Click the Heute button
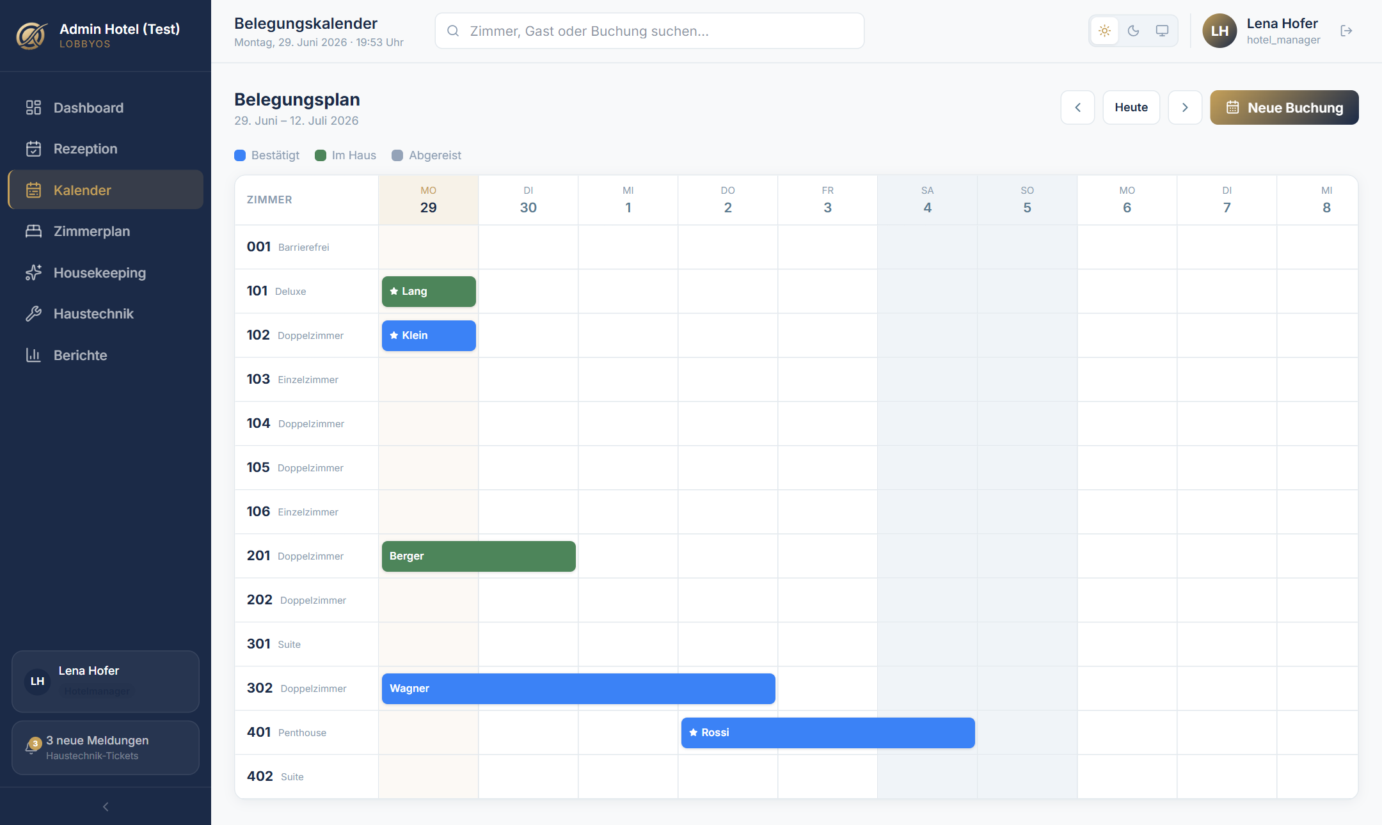The height and width of the screenshot is (825, 1382). tap(1131, 107)
